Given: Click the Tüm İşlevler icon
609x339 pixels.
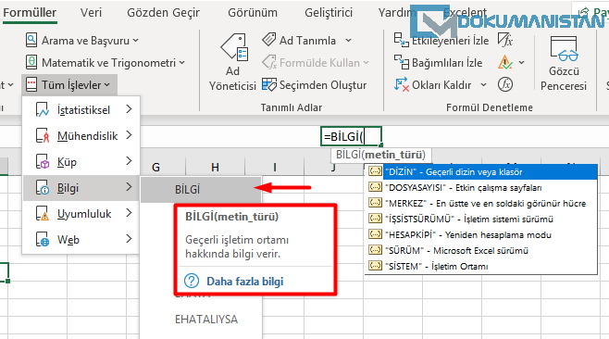Looking at the screenshot, I should [x=31, y=84].
